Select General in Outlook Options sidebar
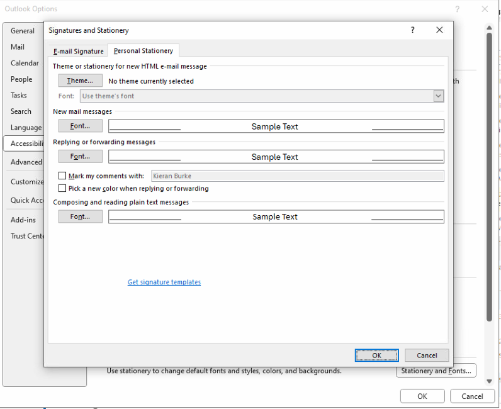 pyautogui.click(x=23, y=31)
